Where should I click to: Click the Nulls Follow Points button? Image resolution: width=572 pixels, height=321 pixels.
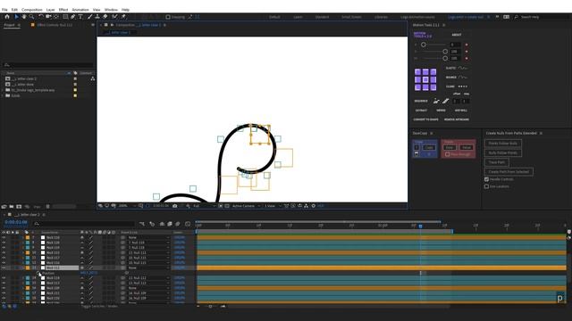(x=502, y=152)
